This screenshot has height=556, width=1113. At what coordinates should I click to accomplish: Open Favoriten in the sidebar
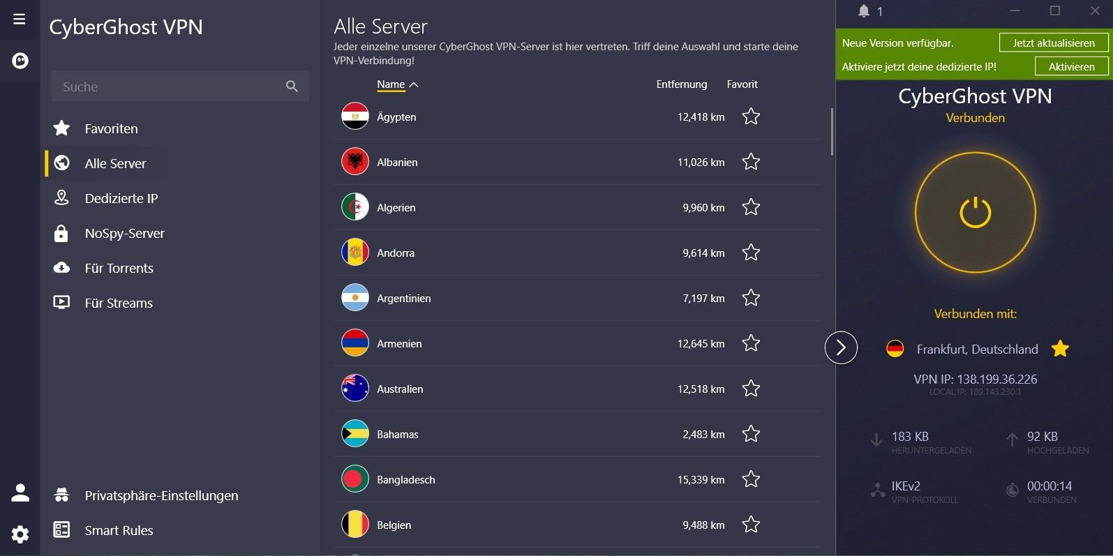click(111, 128)
